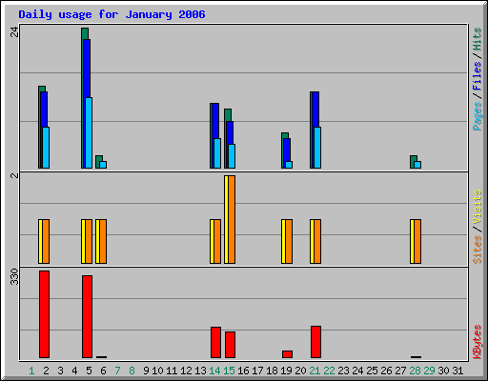The image size is (488, 381).
Task: Click day '29' on the x-axis
Action: (429, 371)
